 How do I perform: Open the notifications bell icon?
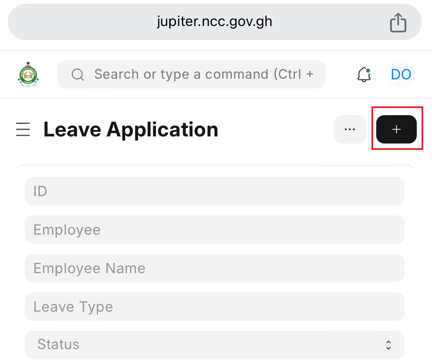coord(364,75)
